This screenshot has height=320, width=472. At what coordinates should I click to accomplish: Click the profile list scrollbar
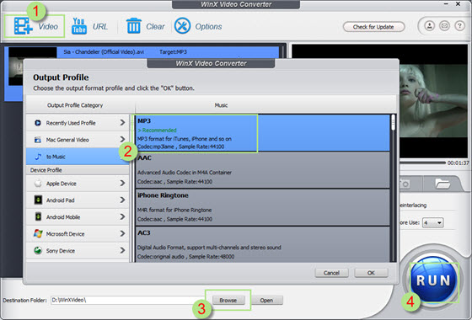(x=393, y=188)
